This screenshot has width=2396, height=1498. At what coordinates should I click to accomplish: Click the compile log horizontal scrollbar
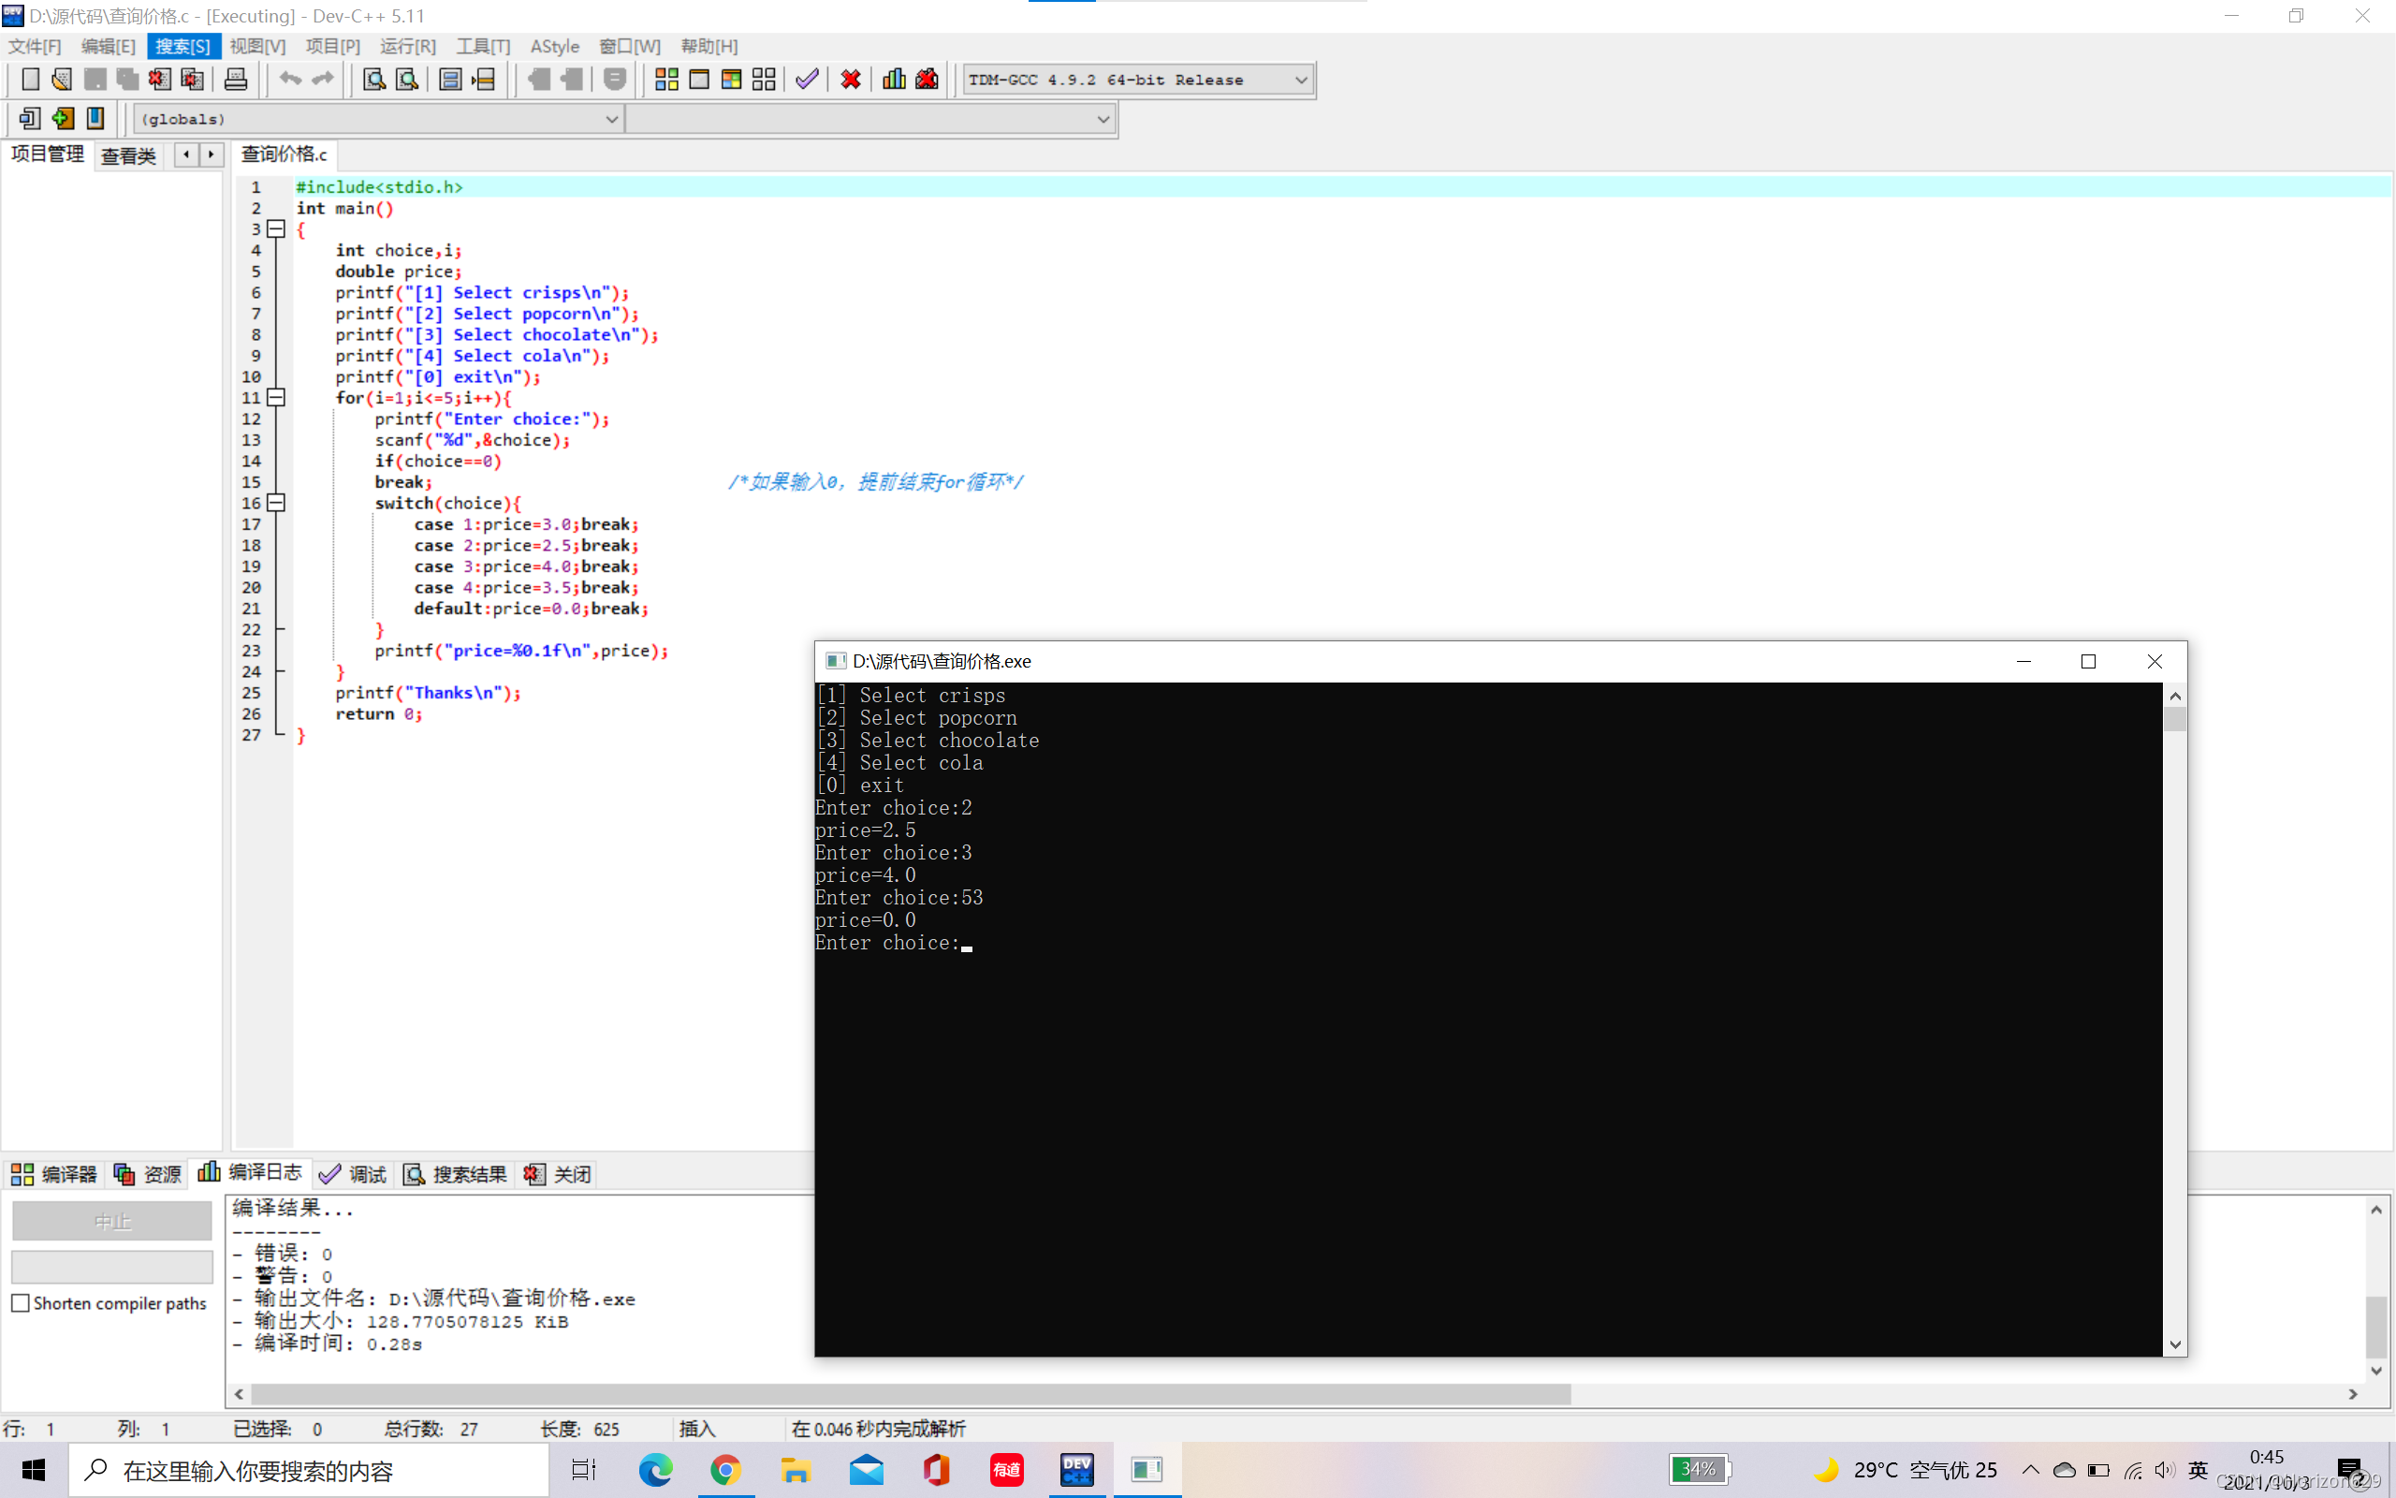(x=910, y=1394)
